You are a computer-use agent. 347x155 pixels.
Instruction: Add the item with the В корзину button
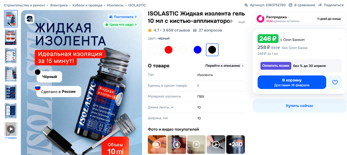pyautogui.click(x=292, y=82)
